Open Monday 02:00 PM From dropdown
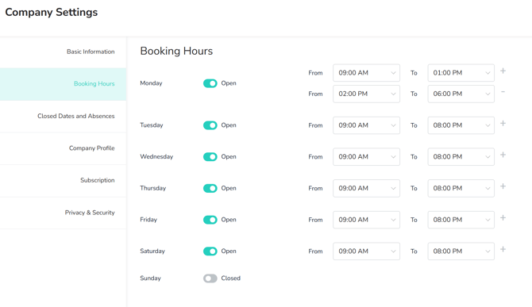 366,94
